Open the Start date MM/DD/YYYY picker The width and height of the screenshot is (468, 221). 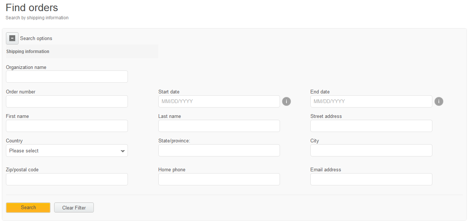(219, 101)
